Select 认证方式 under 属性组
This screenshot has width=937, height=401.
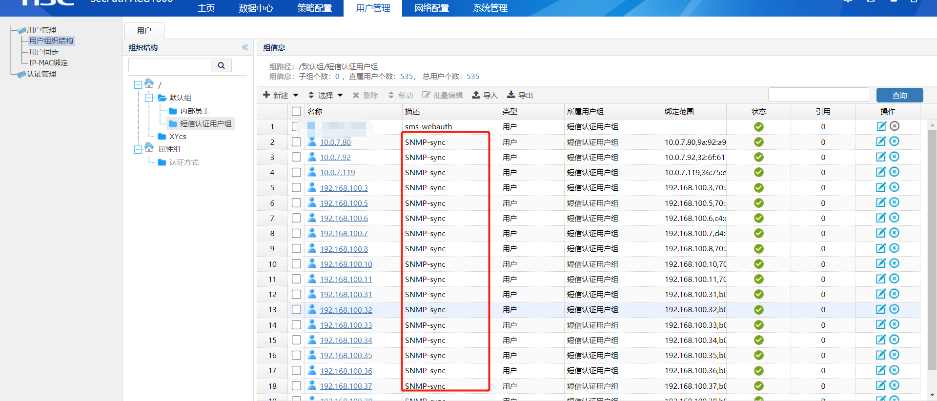click(x=183, y=162)
